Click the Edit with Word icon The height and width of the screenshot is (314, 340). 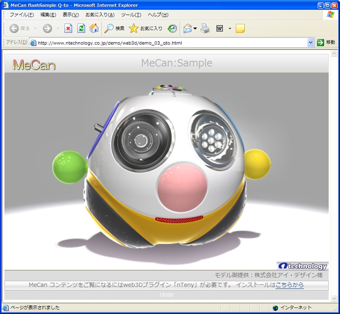pos(220,28)
